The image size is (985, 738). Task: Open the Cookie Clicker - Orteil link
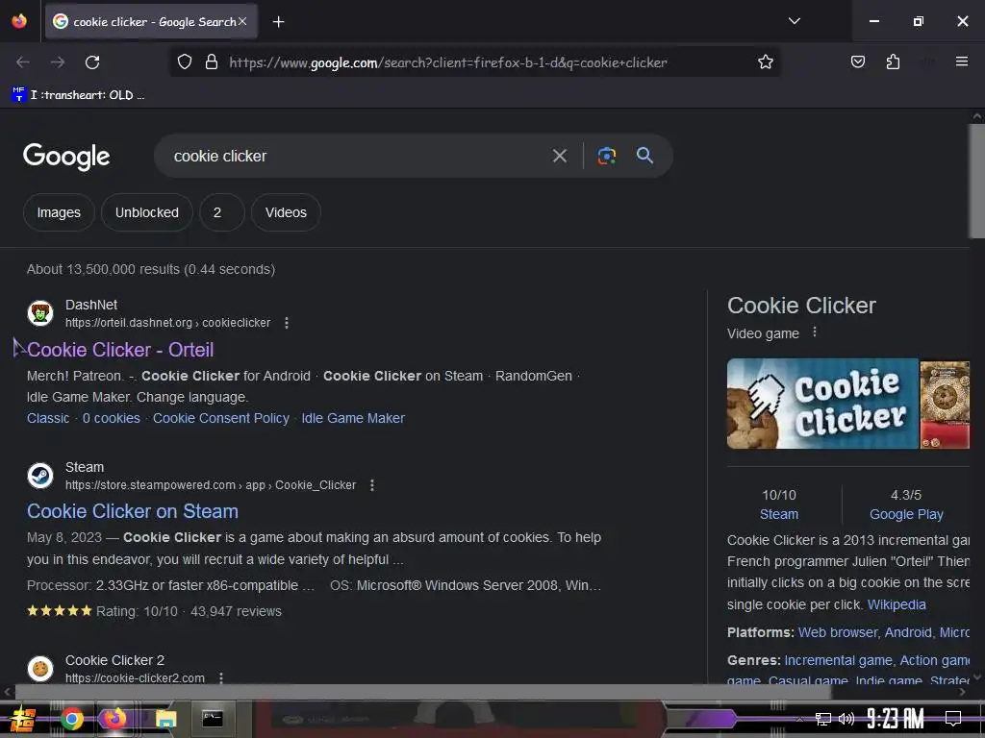click(120, 350)
